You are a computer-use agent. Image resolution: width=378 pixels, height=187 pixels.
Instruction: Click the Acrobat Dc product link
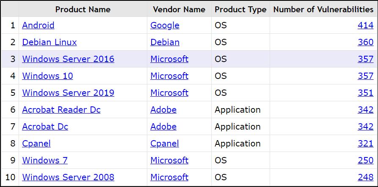(45, 127)
